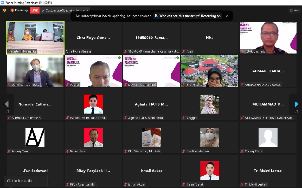Click the encryption shield icon
The width and height of the screenshot is (302, 188).
tap(4, 10)
